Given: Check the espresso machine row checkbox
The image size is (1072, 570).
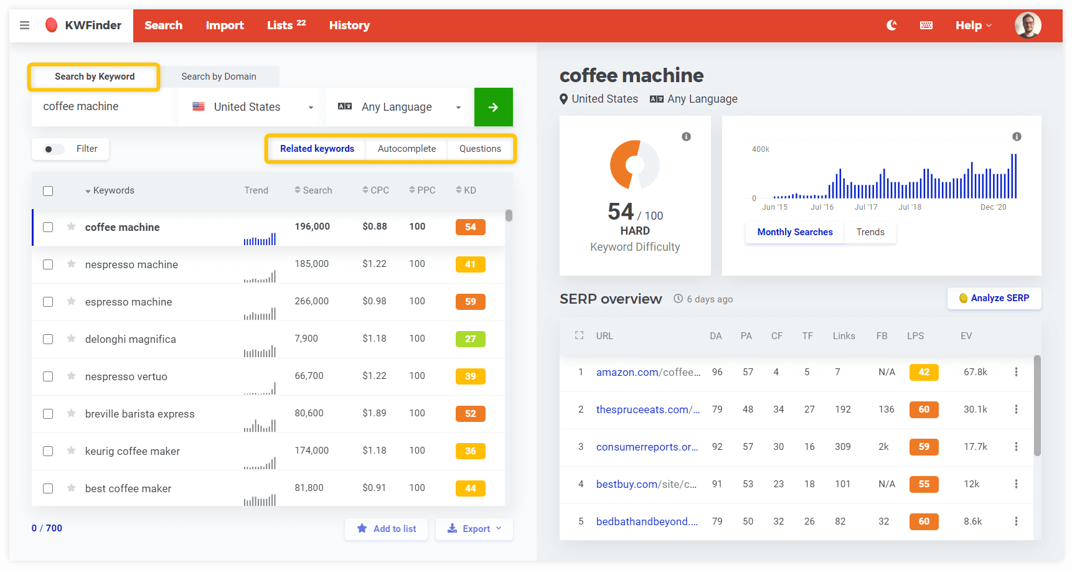Looking at the screenshot, I should point(48,302).
